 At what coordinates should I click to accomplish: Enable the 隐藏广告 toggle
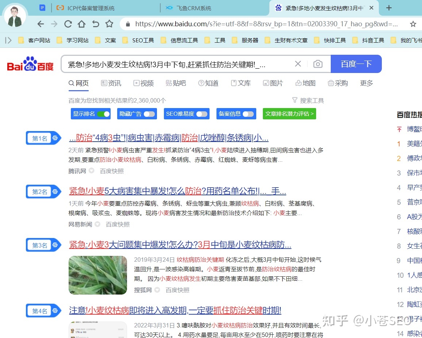[149, 114]
